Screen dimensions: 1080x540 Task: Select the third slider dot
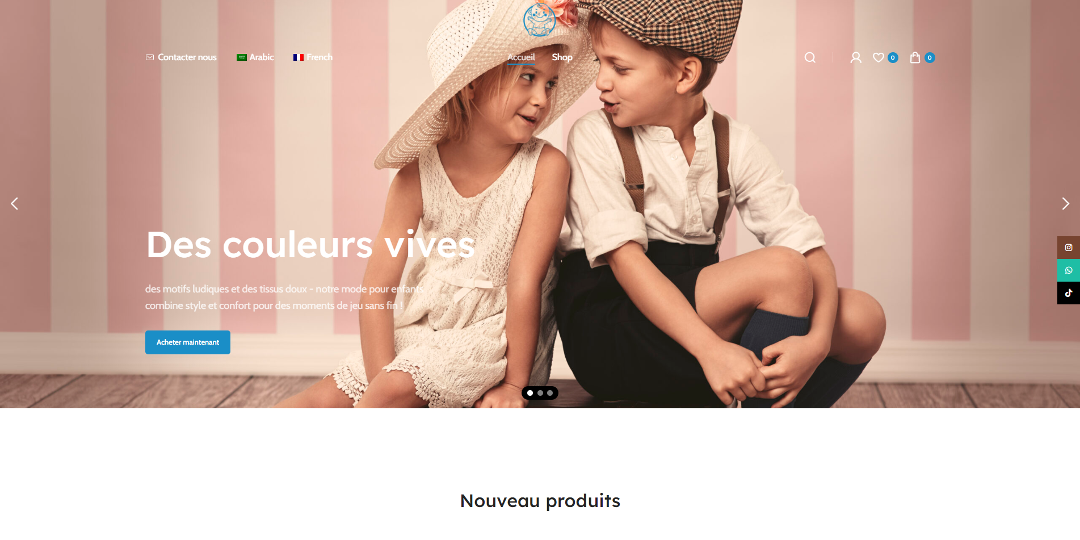click(550, 393)
